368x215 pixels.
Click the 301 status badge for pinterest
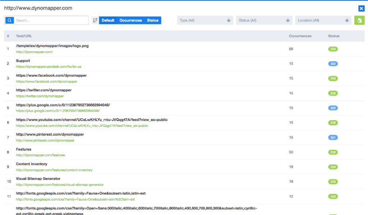click(333, 138)
